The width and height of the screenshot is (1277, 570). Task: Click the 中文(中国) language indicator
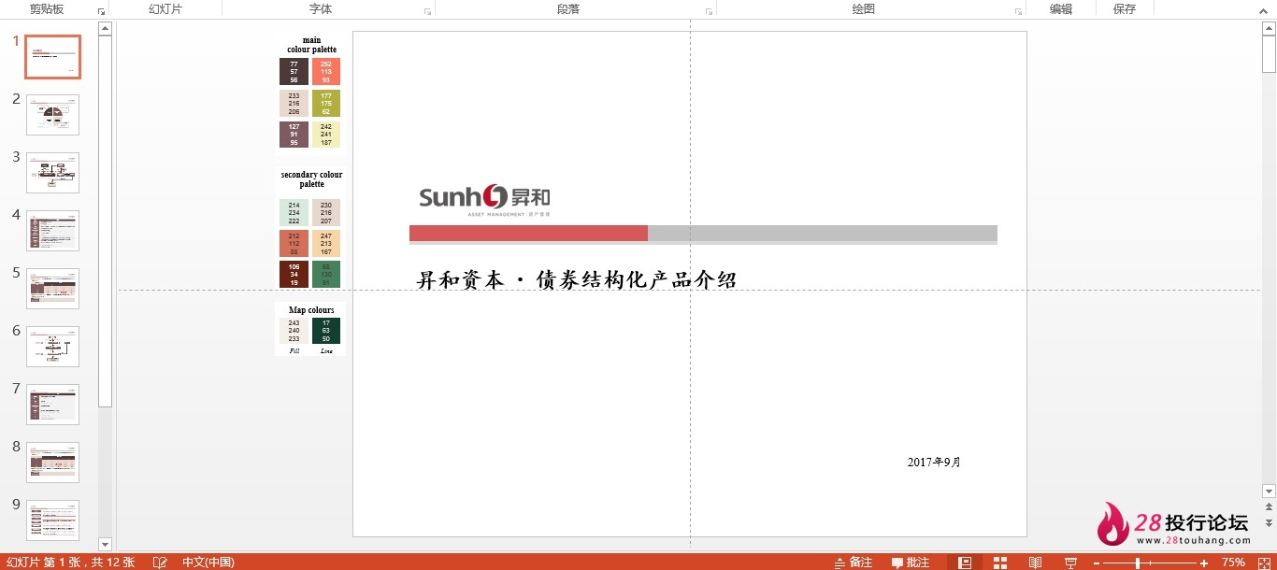point(208,563)
